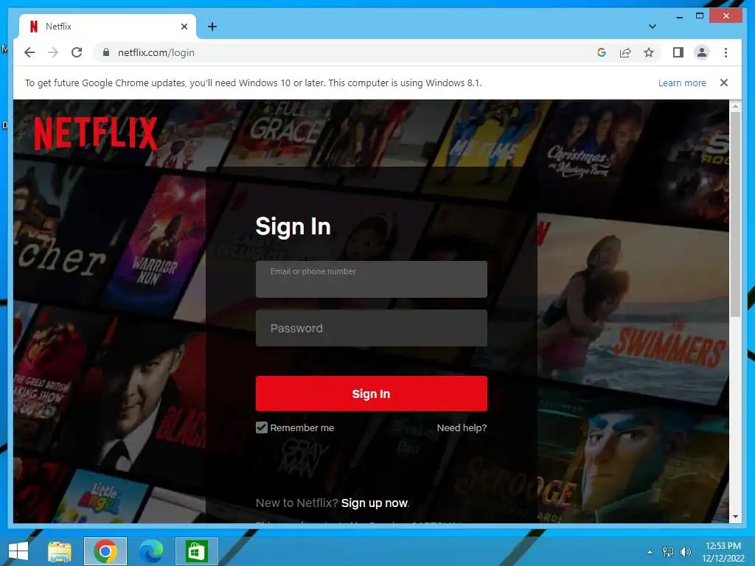This screenshot has height=566, width=755.
Task: Click the page scrollbar up arrow
Action: [735, 105]
